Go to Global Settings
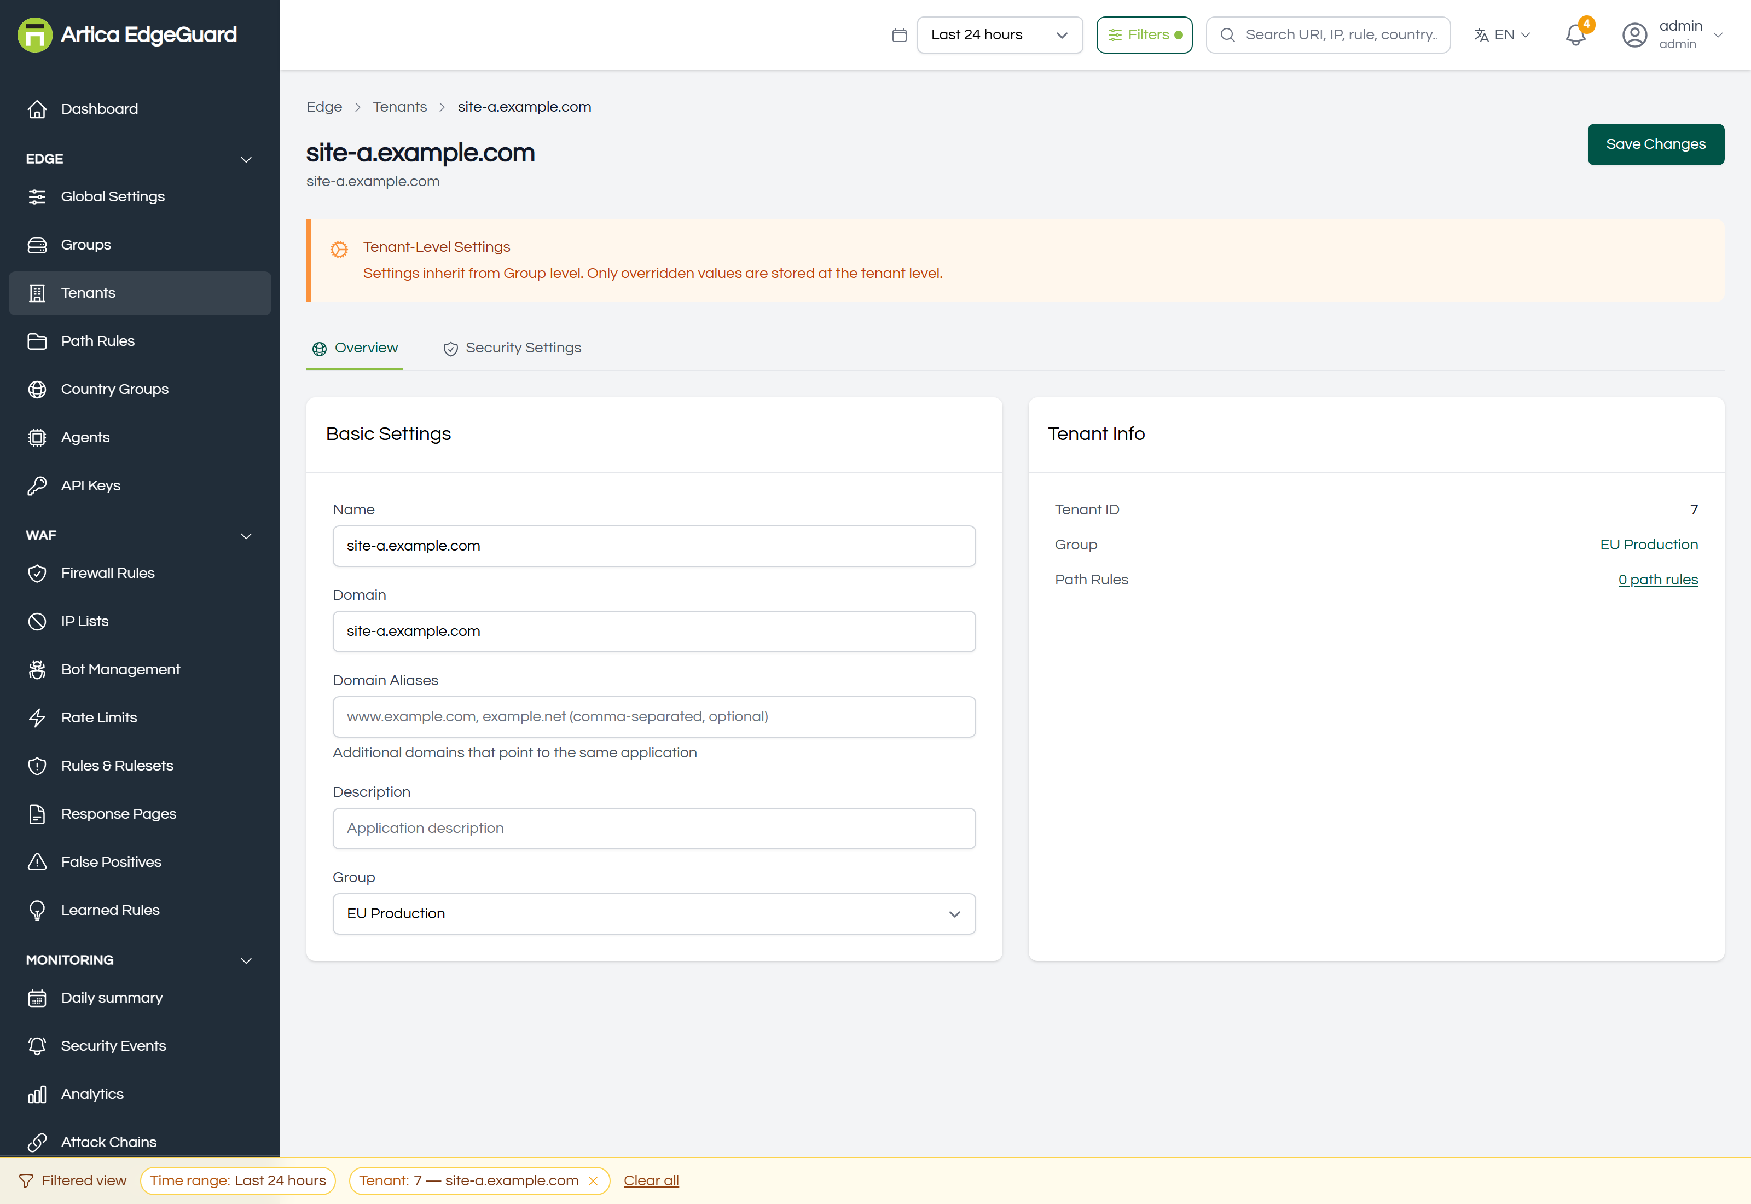The image size is (1751, 1204). (140, 196)
